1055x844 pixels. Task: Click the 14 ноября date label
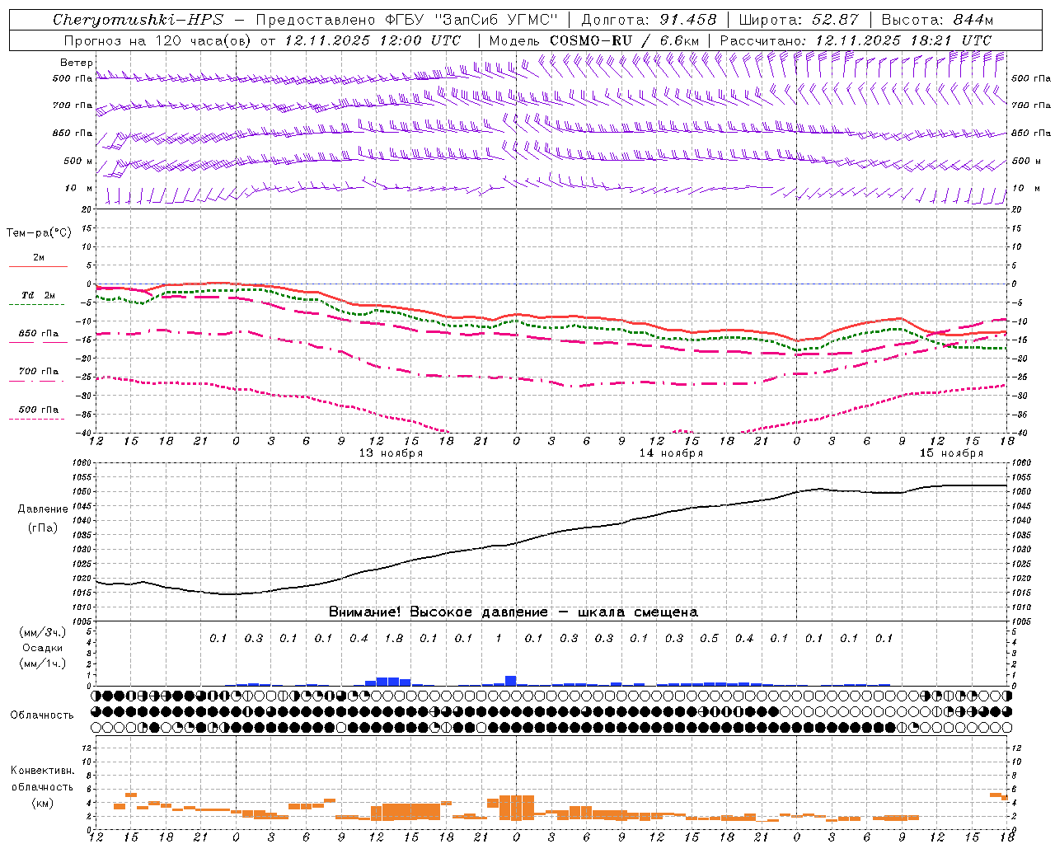(x=671, y=453)
